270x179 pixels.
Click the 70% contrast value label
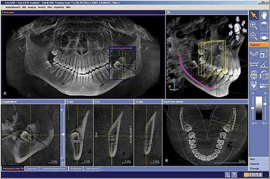[265, 123]
